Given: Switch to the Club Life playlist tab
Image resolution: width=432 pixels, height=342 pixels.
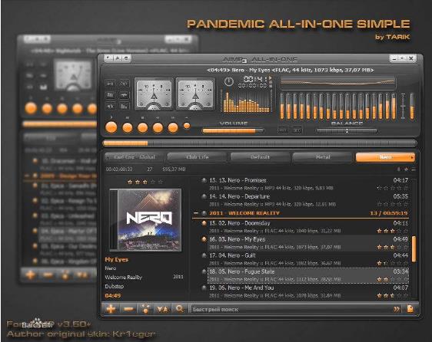Looking at the screenshot, I should (x=197, y=157).
